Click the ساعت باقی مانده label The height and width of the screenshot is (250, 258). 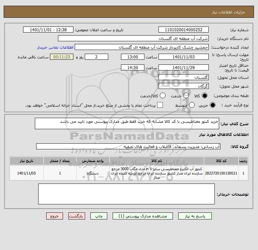33,57
